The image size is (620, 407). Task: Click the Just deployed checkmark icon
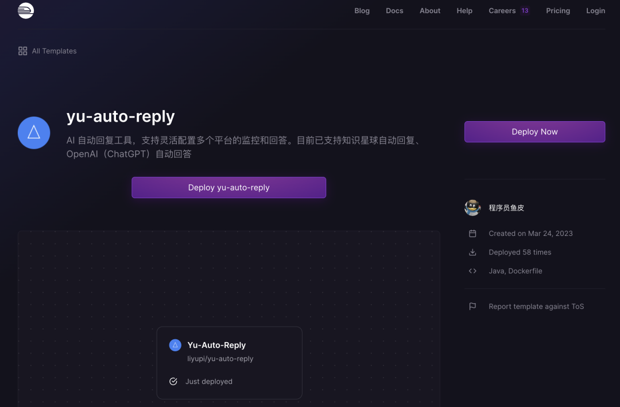173,382
